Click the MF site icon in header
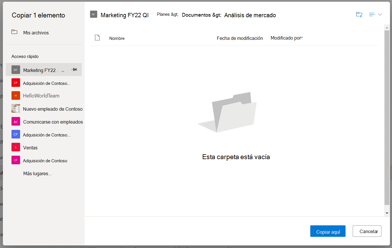Screen dimensions: 392x248 point(93,14)
